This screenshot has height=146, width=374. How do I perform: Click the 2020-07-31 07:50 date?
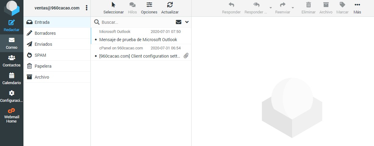(x=166, y=31)
